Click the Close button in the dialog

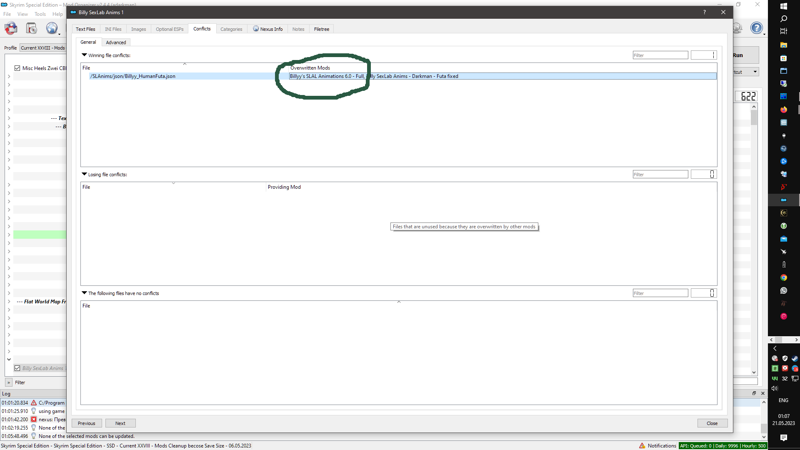click(x=712, y=423)
